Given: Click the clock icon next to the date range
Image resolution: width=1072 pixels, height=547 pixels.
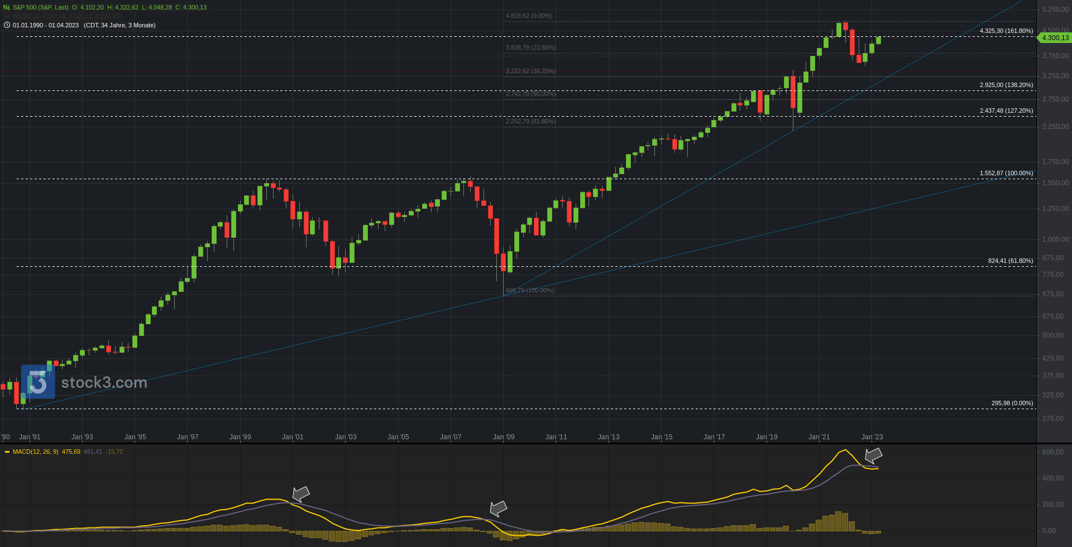Looking at the screenshot, I should pos(7,25).
